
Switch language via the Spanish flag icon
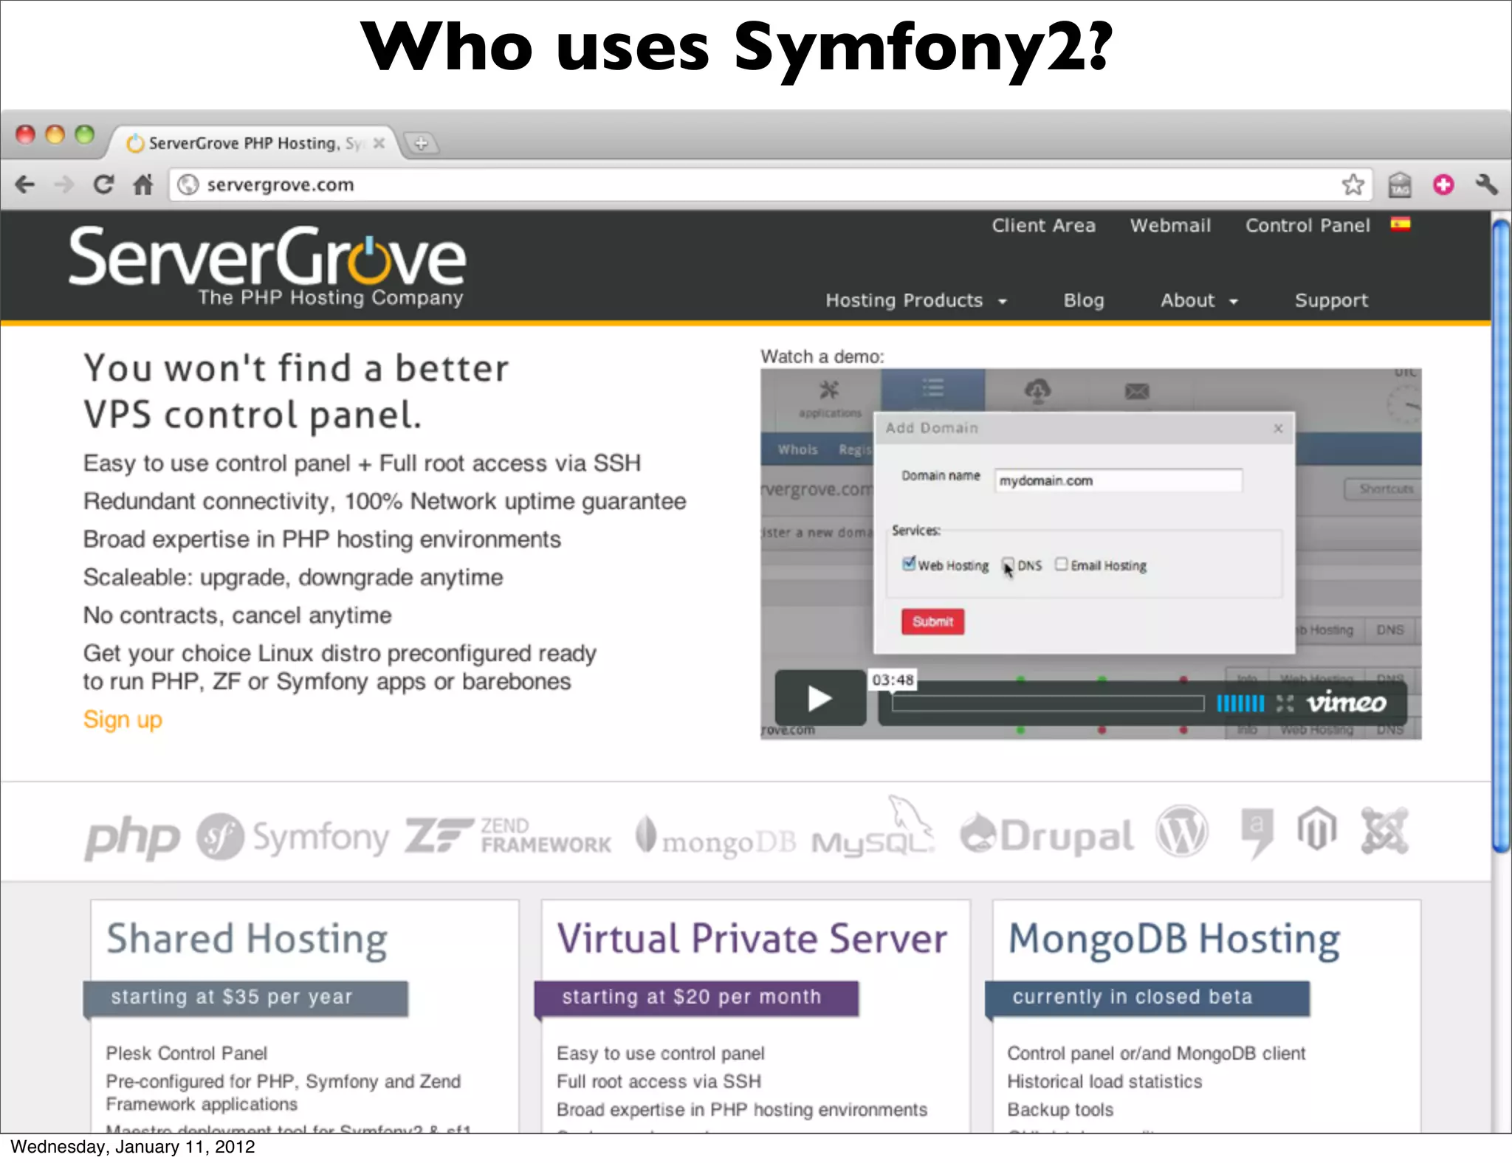point(1401,224)
